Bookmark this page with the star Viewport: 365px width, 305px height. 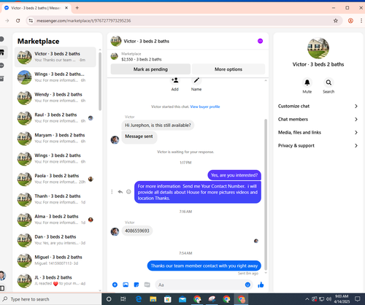coord(336,20)
